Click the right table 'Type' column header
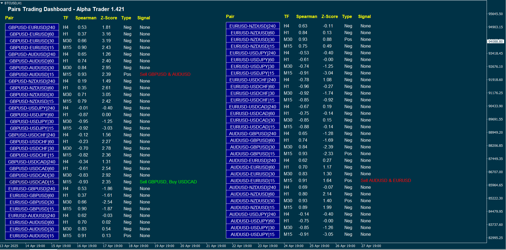 (x=347, y=16)
